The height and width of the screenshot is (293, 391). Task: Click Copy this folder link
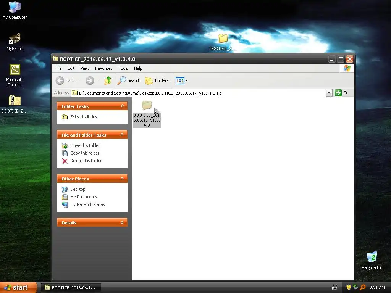click(85, 153)
